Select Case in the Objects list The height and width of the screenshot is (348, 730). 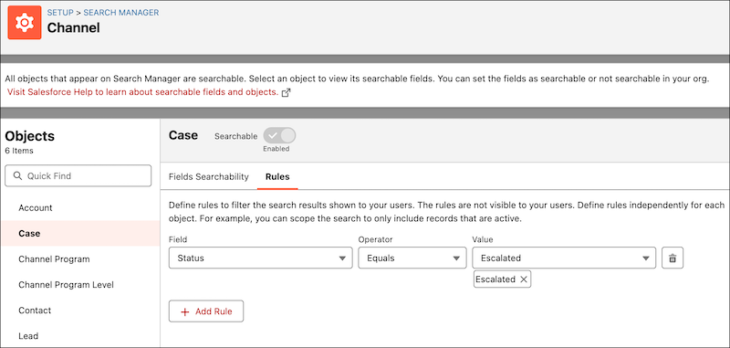[x=80, y=234]
